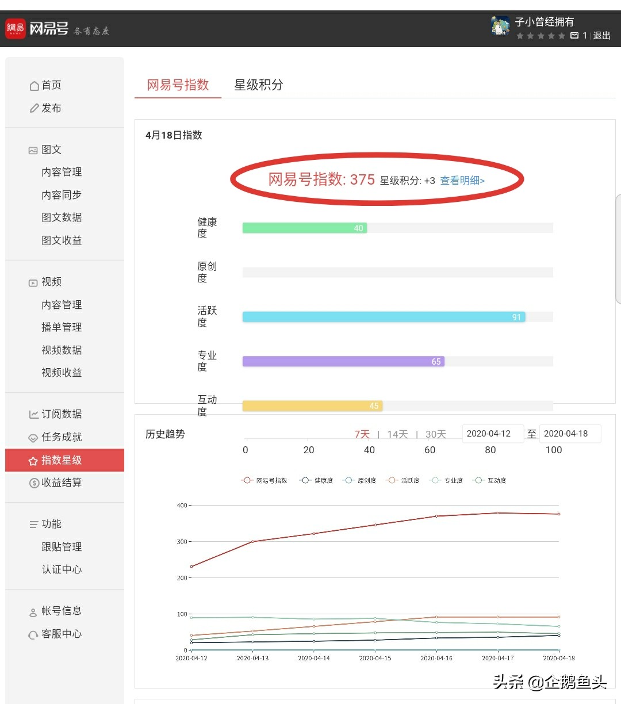Select 内容管理 under the 视频 section

coord(62,305)
